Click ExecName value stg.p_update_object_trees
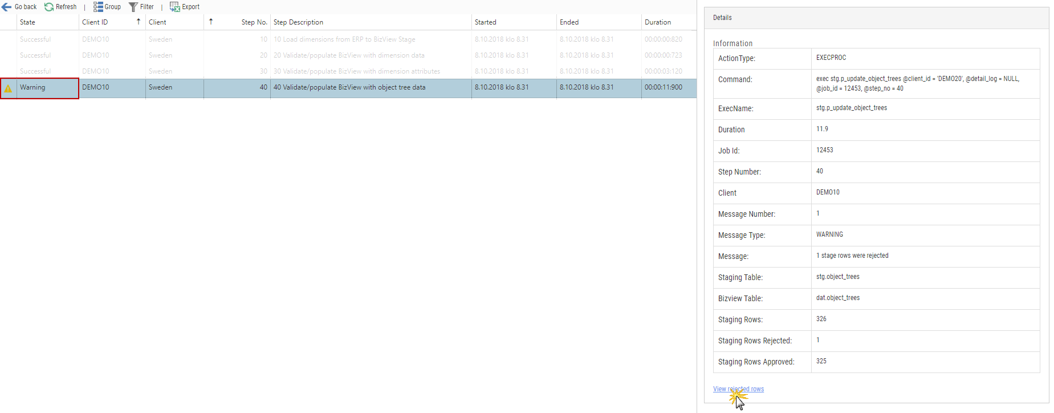1054x413 pixels. pos(852,108)
